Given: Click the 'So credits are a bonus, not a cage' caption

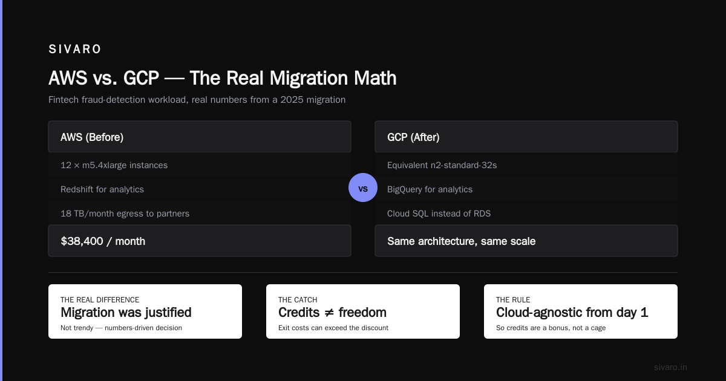Looking at the screenshot, I should point(551,328).
